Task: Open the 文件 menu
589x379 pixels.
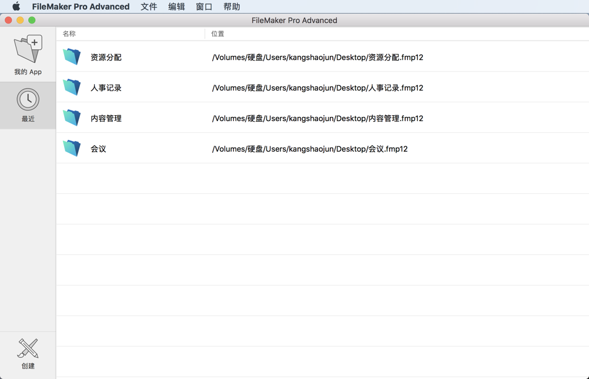Action: (149, 6)
